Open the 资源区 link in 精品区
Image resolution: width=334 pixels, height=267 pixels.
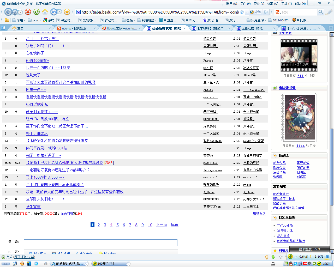tap(278, 177)
